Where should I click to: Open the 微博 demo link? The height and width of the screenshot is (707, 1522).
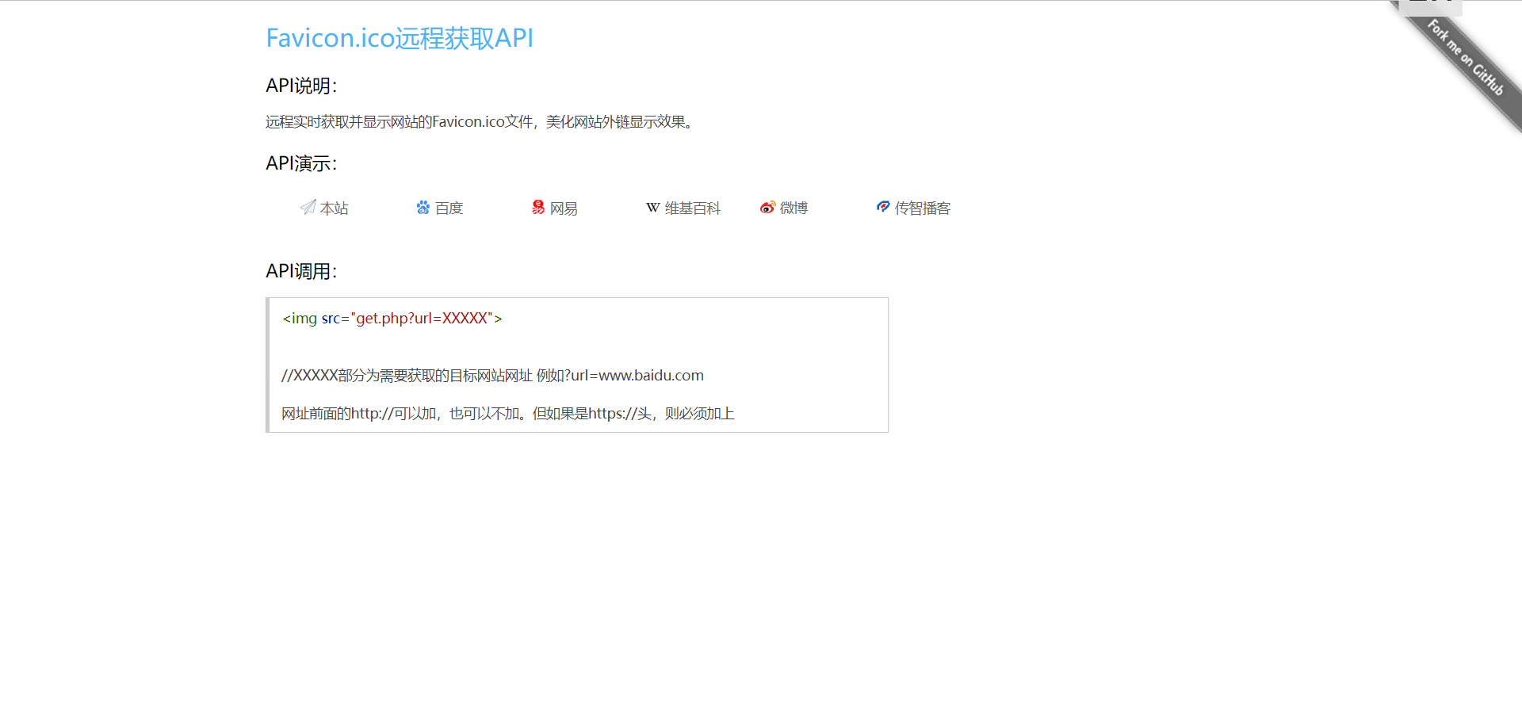point(794,208)
